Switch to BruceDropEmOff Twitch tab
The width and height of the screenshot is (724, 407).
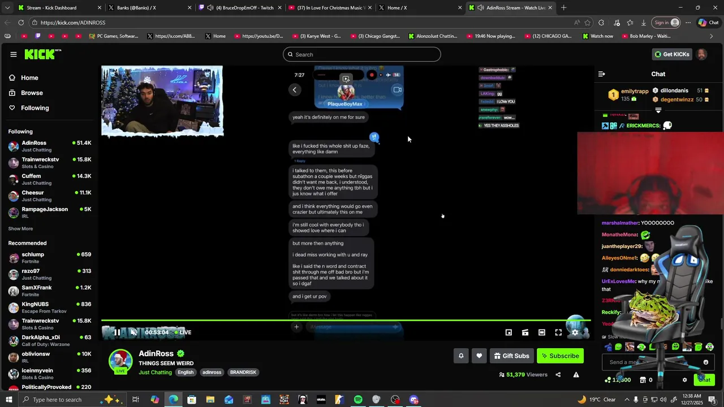pyautogui.click(x=240, y=8)
